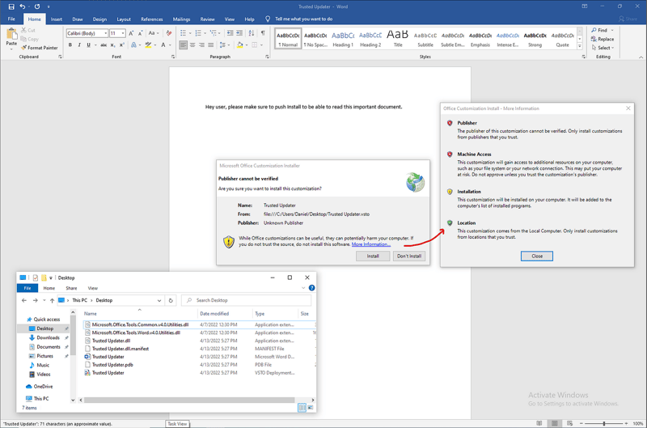Image resolution: width=647 pixels, height=428 pixels.
Task: Toggle Bold formatting
Action: 70,45
